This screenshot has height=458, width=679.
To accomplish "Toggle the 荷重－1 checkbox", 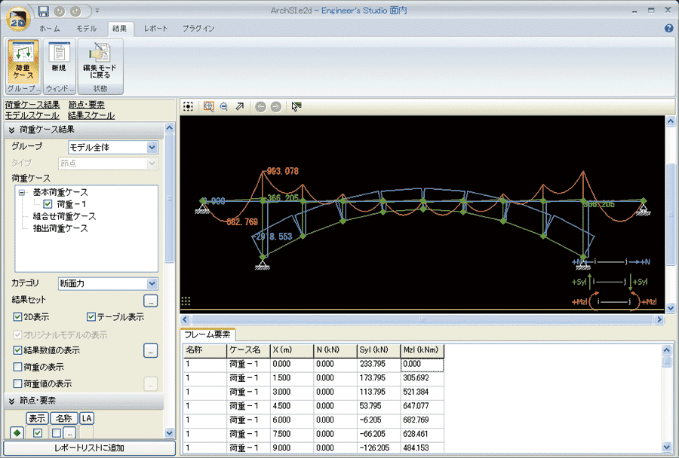I will coord(48,204).
